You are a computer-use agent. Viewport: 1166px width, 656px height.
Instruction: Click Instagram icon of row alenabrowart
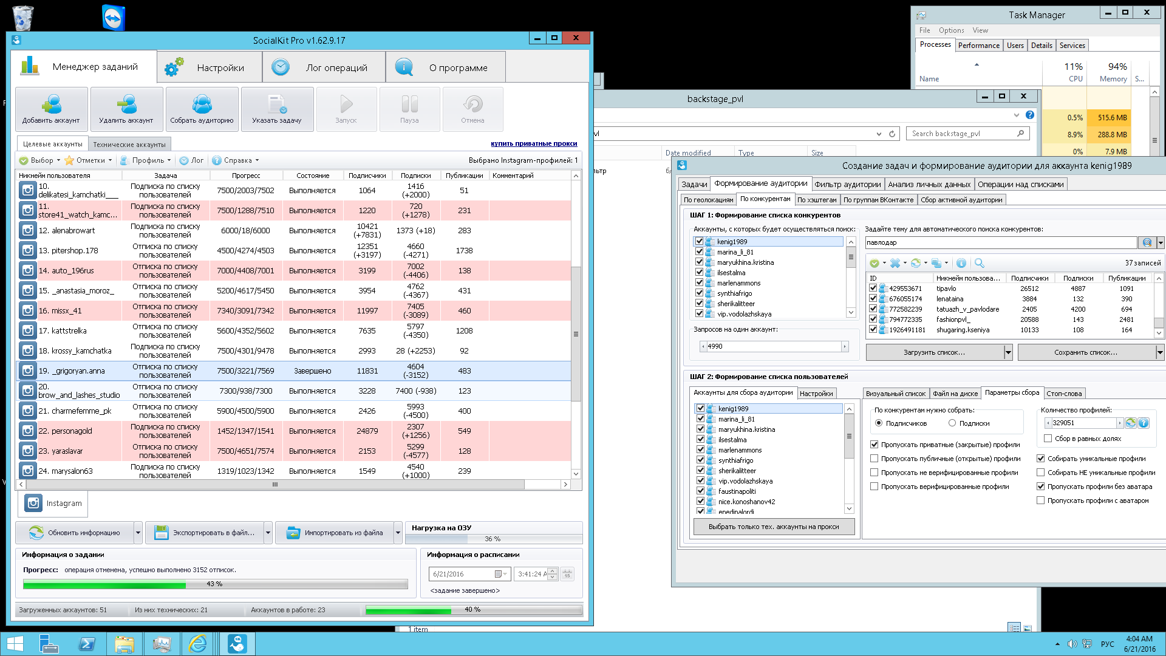pos(27,230)
